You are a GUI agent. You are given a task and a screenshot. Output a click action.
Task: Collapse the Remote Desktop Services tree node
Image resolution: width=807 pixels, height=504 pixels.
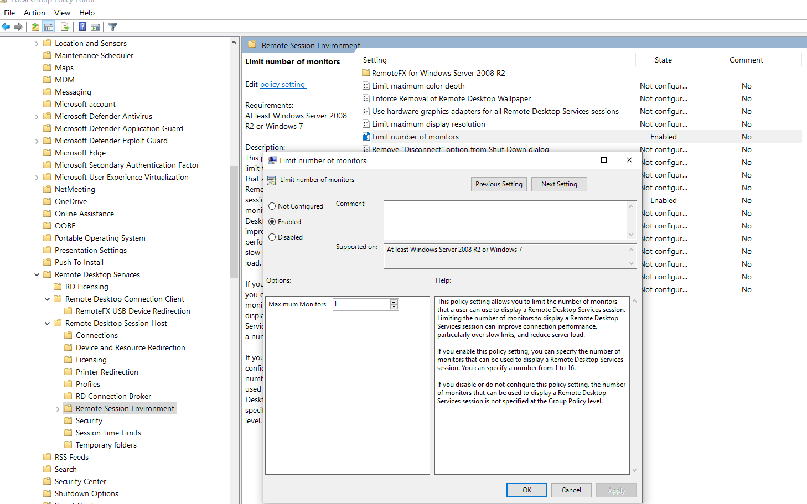coord(37,274)
